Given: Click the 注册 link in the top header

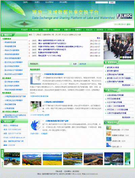Looking at the screenshot, I should [37, 2].
